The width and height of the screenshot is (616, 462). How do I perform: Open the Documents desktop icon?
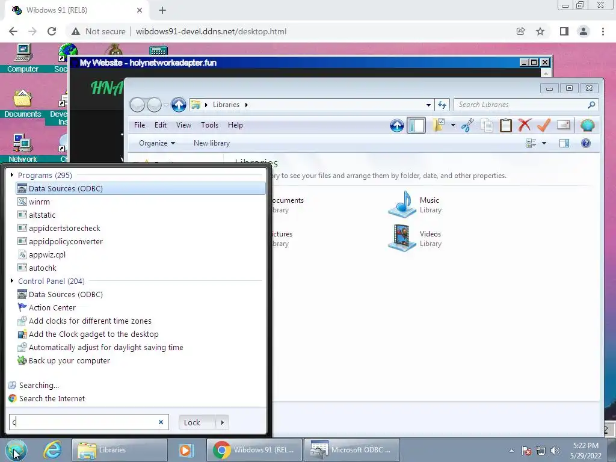(23, 103)
